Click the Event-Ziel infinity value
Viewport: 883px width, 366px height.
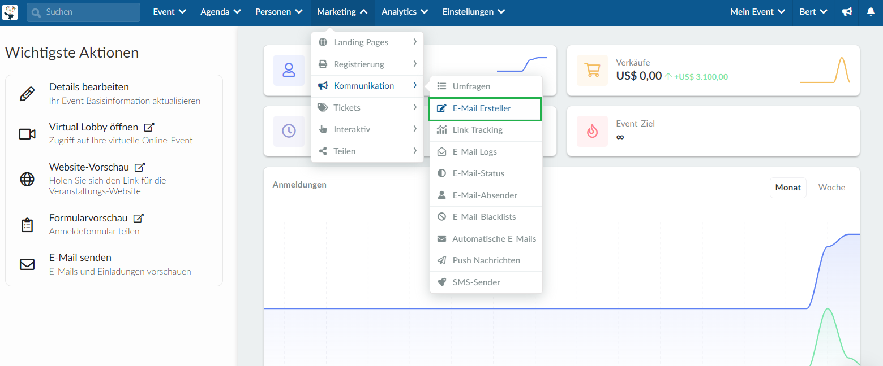(x=620, y=136)
